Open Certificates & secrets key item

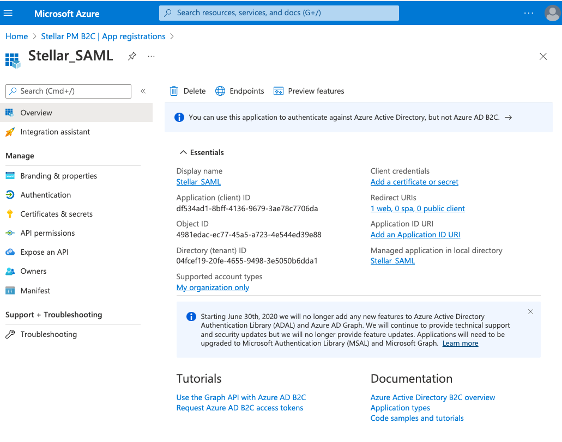click(56, 214)
